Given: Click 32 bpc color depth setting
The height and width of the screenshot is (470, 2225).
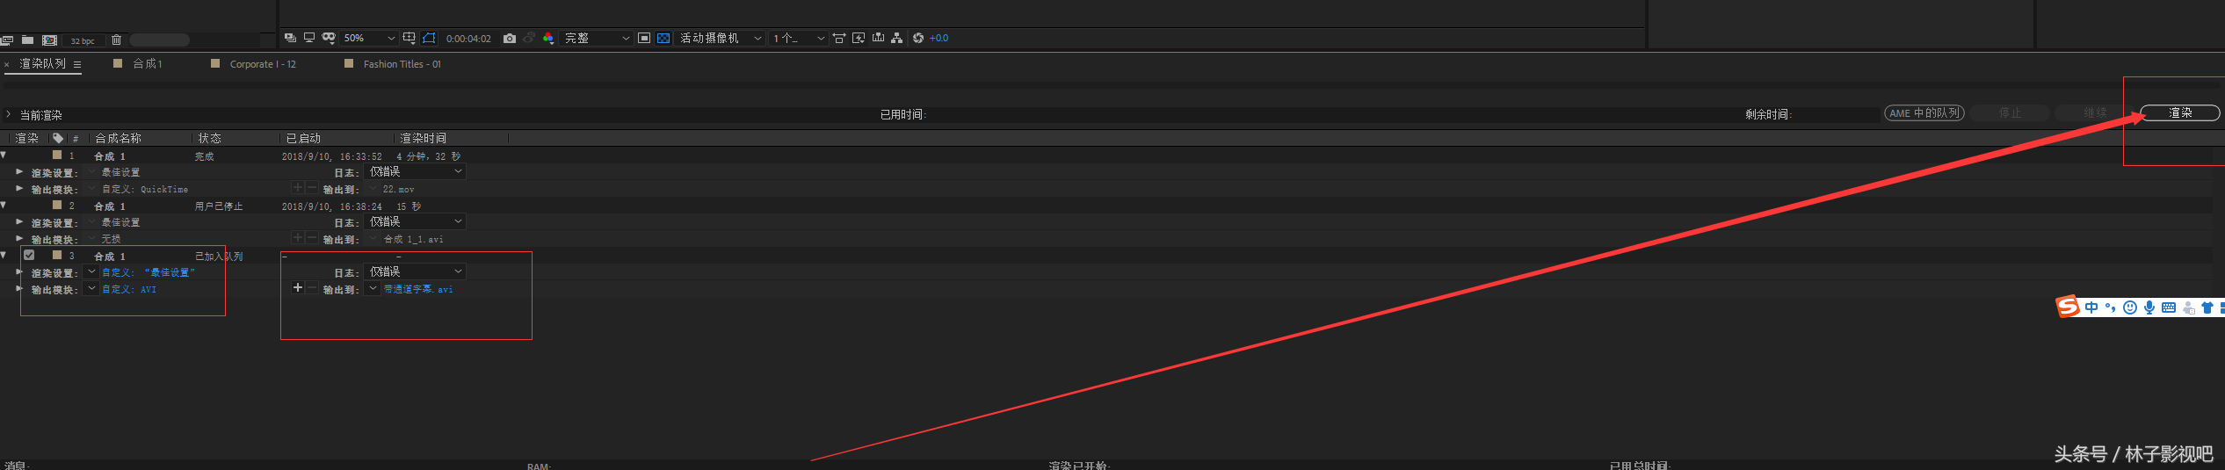Looking at the screenshot, I should click(83, 40).
